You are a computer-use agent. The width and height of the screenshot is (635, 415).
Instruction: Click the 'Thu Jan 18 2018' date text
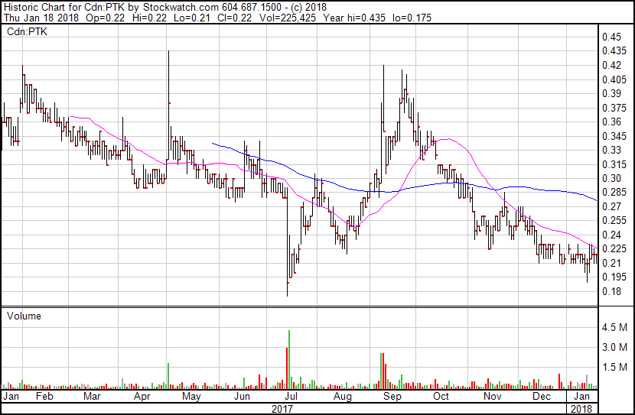pyautogui.click(x=41, y=18)
